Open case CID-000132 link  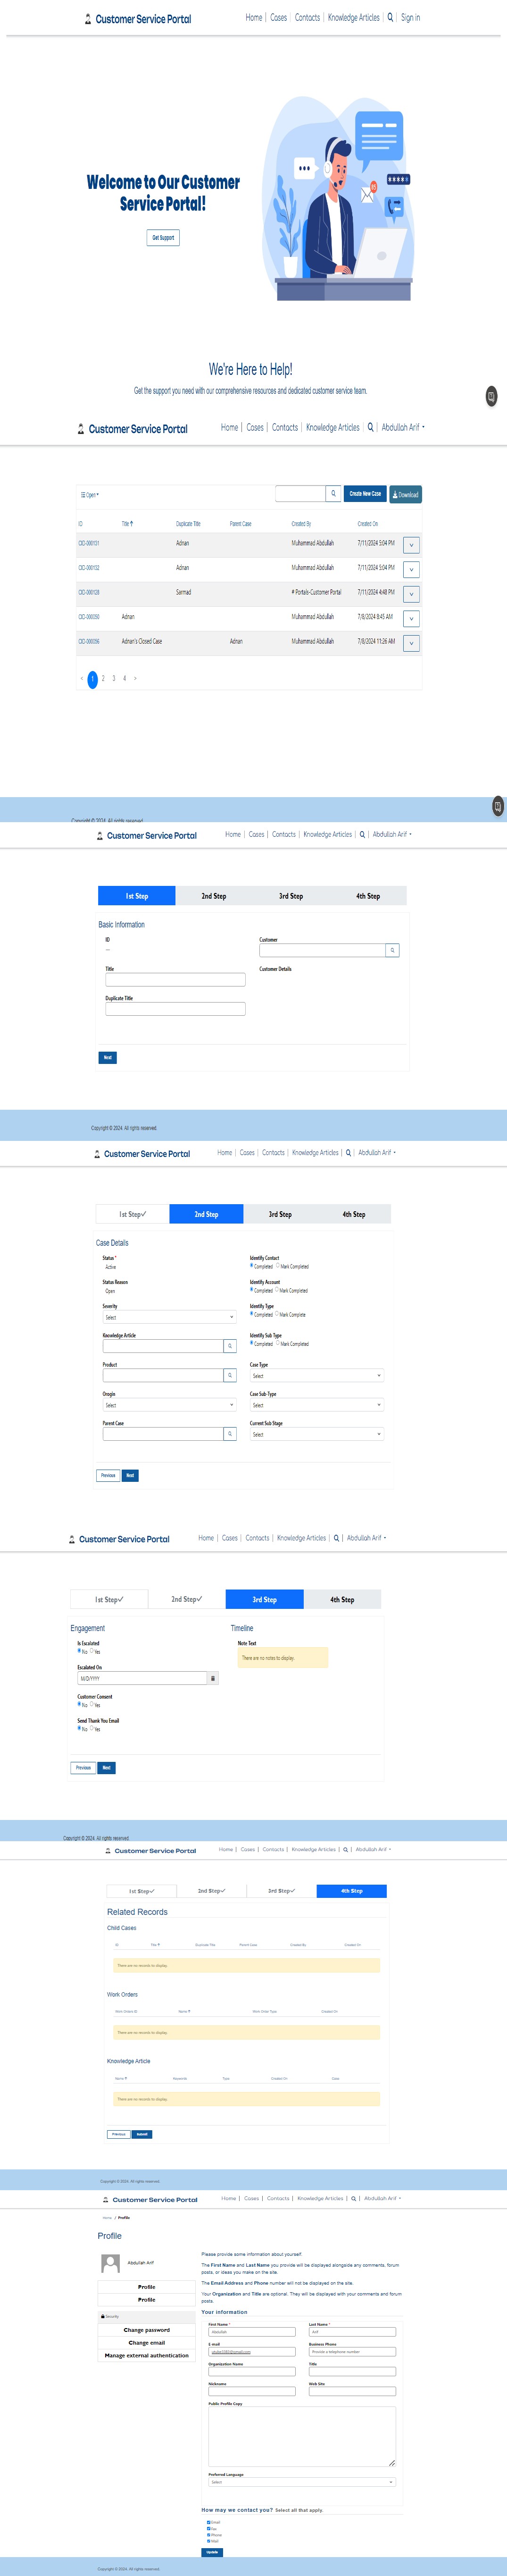pyautogui.click(x=89, y=568)
